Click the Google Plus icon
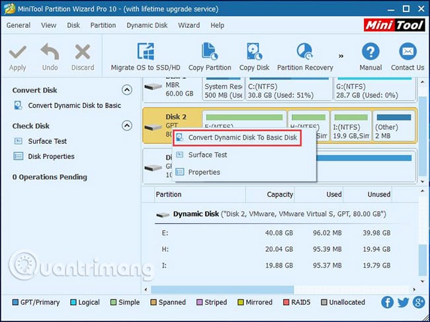This screenshot has width=430, height=322. [419, 303]
